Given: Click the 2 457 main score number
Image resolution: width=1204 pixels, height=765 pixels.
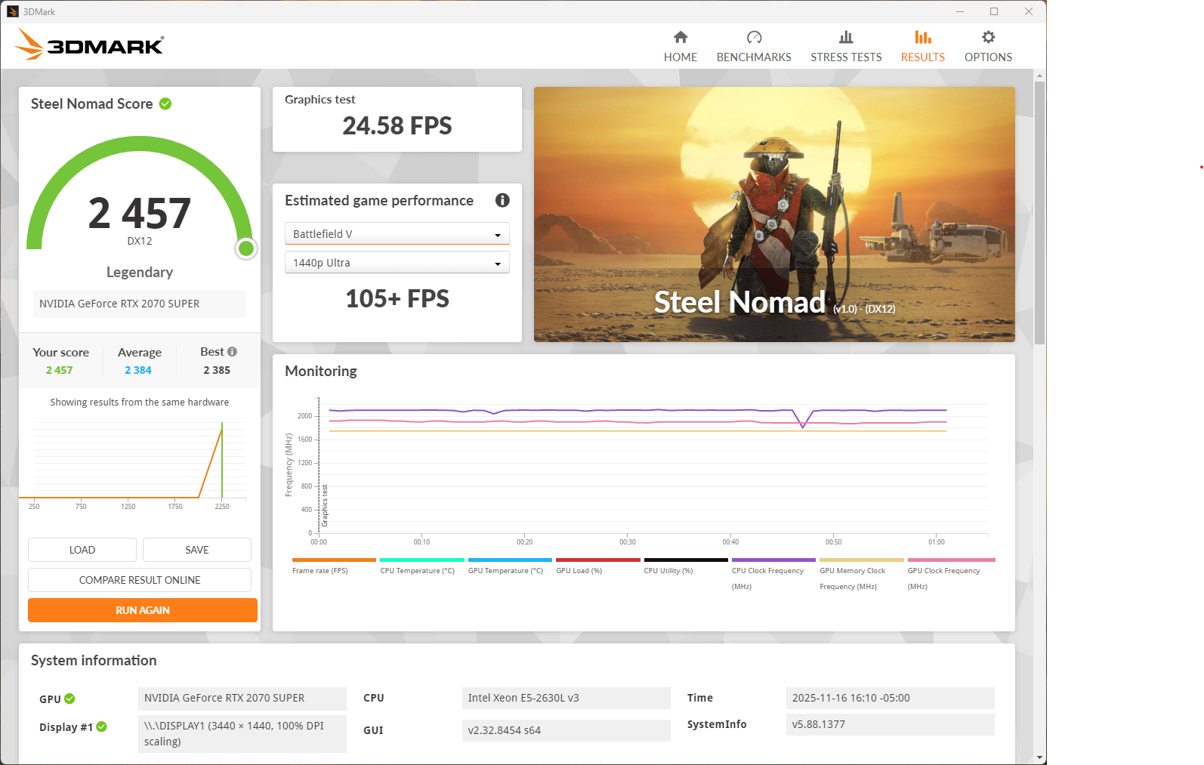Looking at the screenshot, I should point(140,213).
